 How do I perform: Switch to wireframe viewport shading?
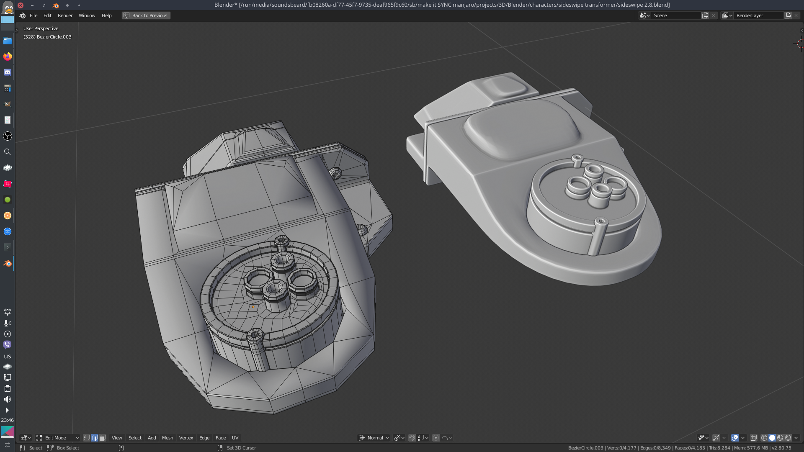764,438
